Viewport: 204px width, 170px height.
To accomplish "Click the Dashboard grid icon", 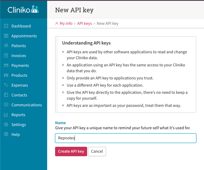I will pos(6,26).
